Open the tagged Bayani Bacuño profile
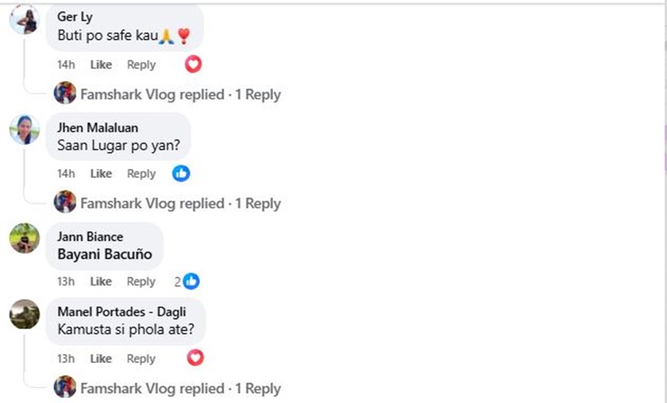The width and height of the screenshot is (667, 403). [105, 254]
